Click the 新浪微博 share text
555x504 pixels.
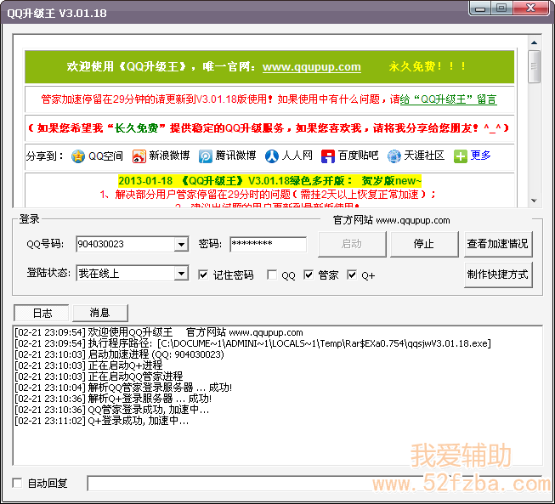click(x=169, y=156)
